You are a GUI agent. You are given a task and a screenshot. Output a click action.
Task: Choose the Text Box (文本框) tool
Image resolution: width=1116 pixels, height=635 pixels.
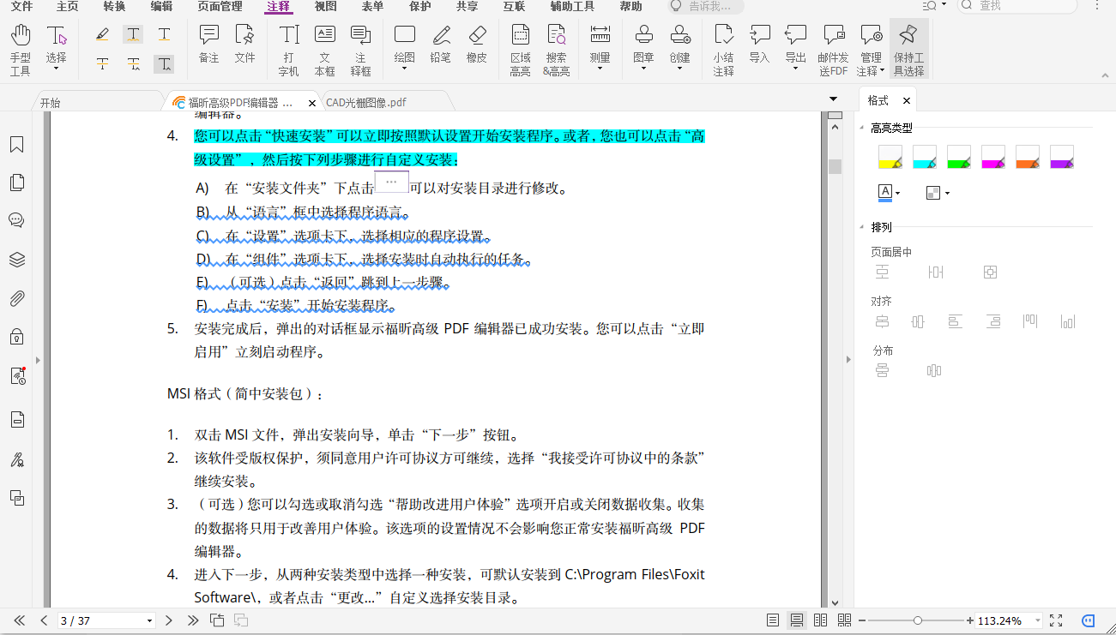pyautogui.click(x=325, y=50)
